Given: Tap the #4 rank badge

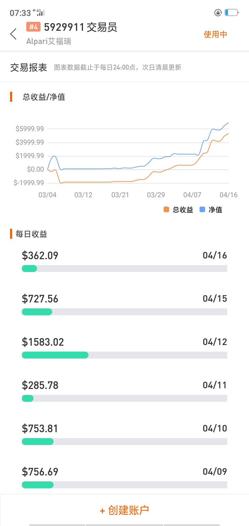Looking at the screenshot, I should (34, 27).
